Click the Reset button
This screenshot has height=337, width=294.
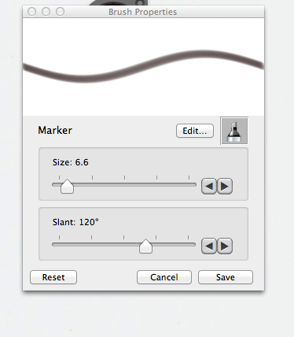pyautogui.click(x=53, y=277)
